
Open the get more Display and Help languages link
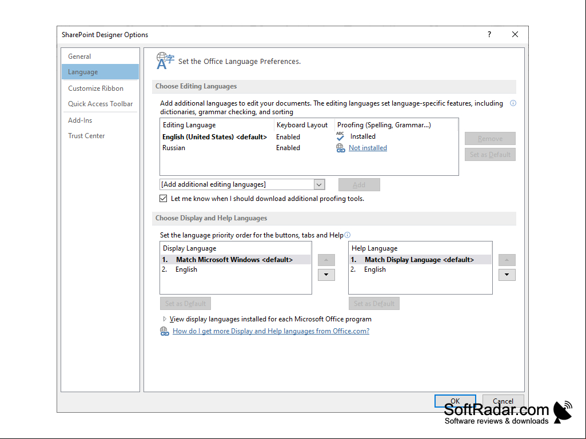[270, 331]
